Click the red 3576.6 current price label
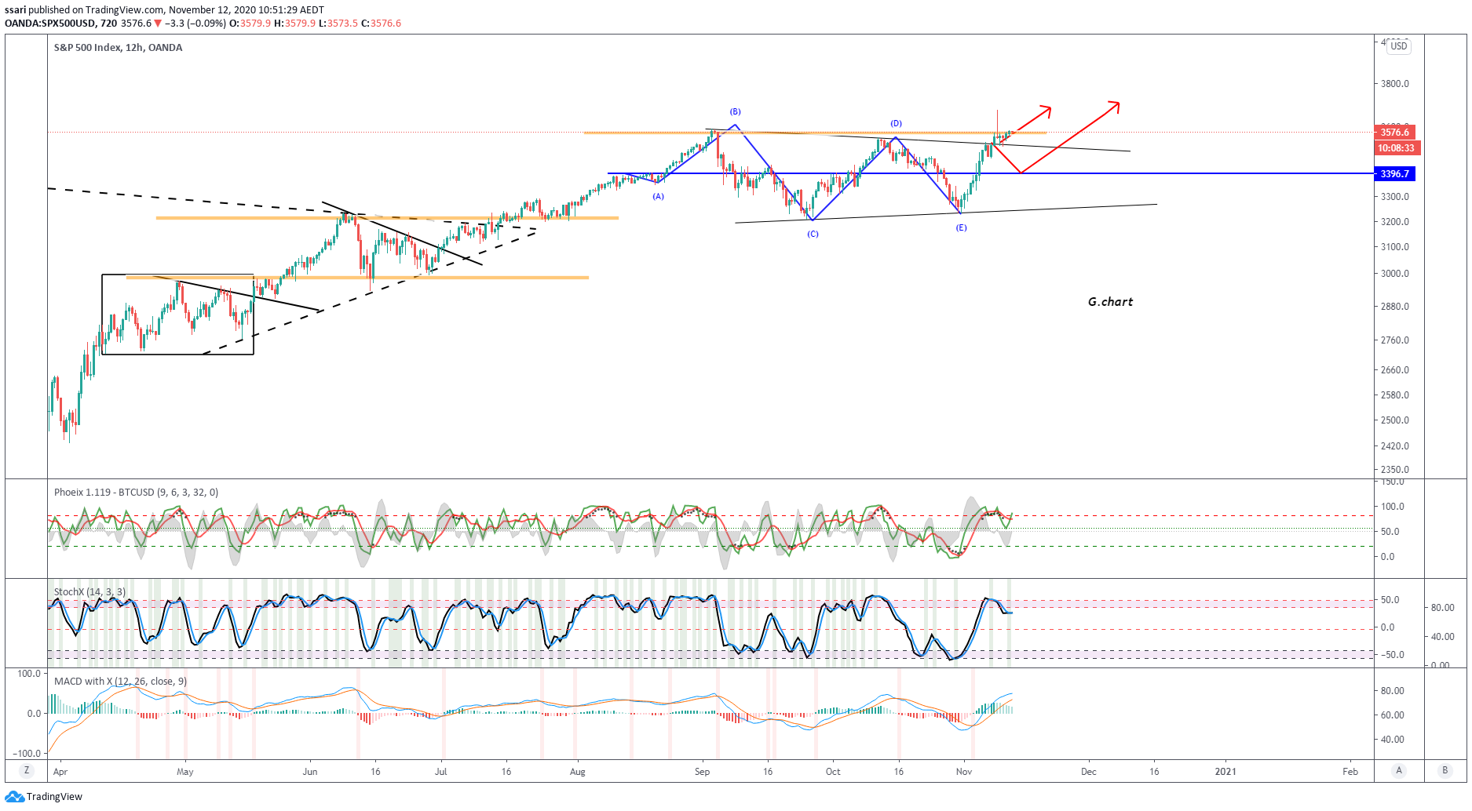Image resolution: width=1472 pixels, height=811 pixels. (1395, 133)
